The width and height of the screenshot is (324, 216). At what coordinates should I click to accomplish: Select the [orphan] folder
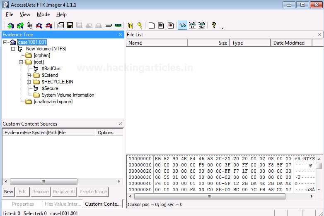[x=42, y=55]
